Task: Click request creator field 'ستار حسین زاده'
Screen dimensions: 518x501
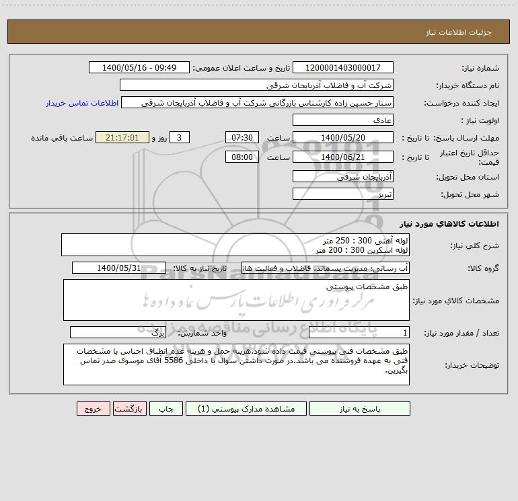Action: (x=258, y=102)
